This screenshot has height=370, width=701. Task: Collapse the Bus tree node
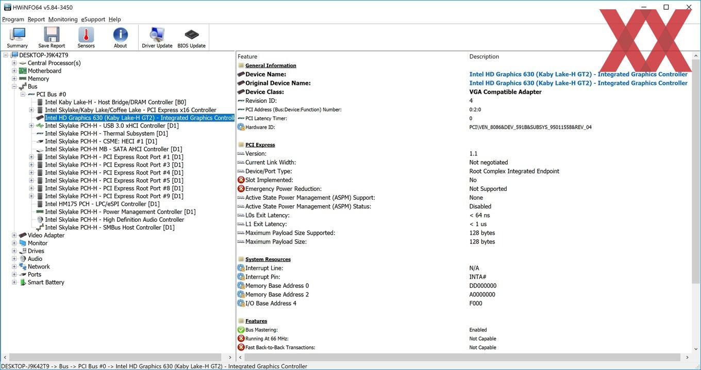pos(14,86)
